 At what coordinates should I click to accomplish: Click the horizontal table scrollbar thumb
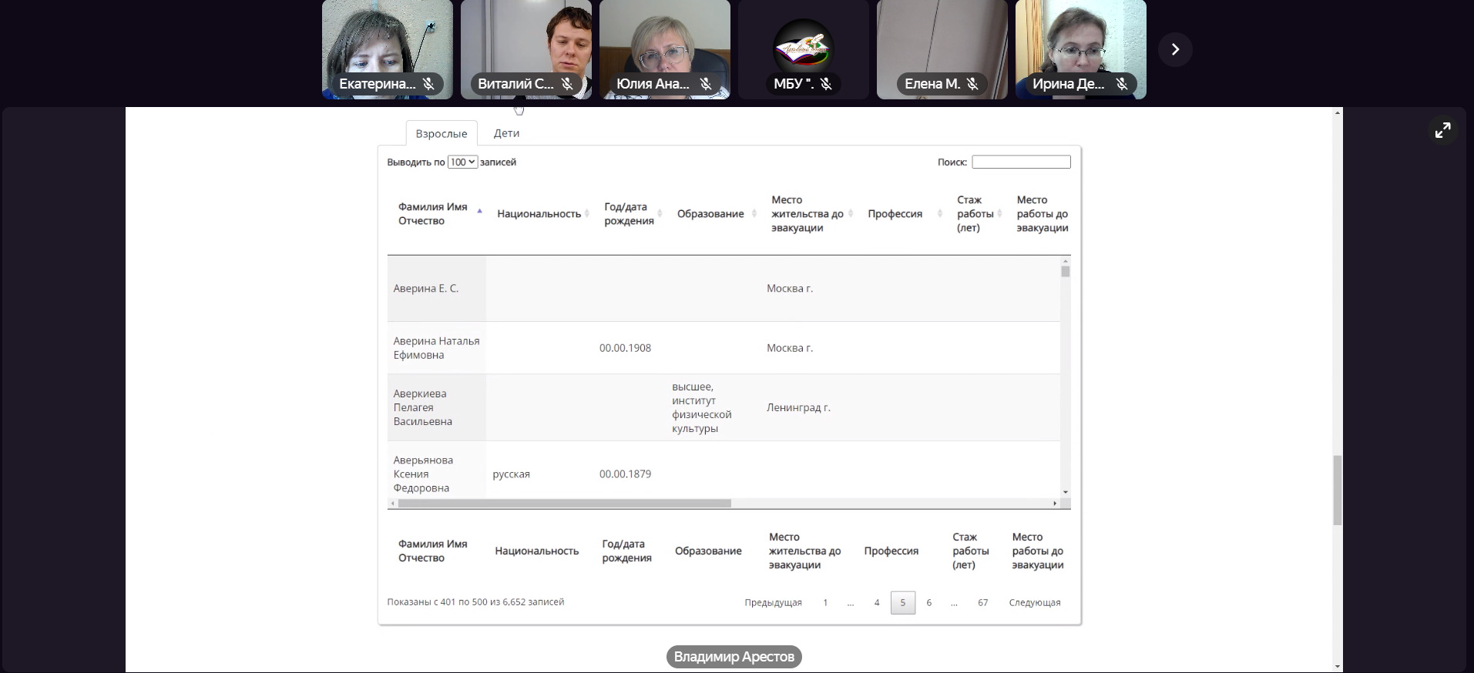pos(564,504)
